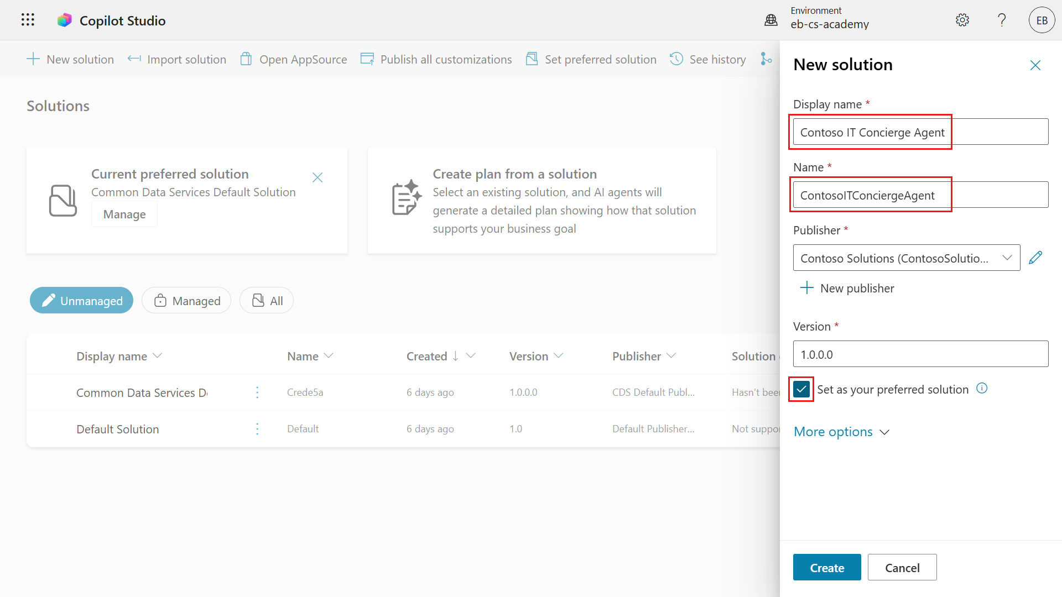This screenshot has width=1062, height=597.
Task: Open Version column header dropdown
Action: [559, 356]
